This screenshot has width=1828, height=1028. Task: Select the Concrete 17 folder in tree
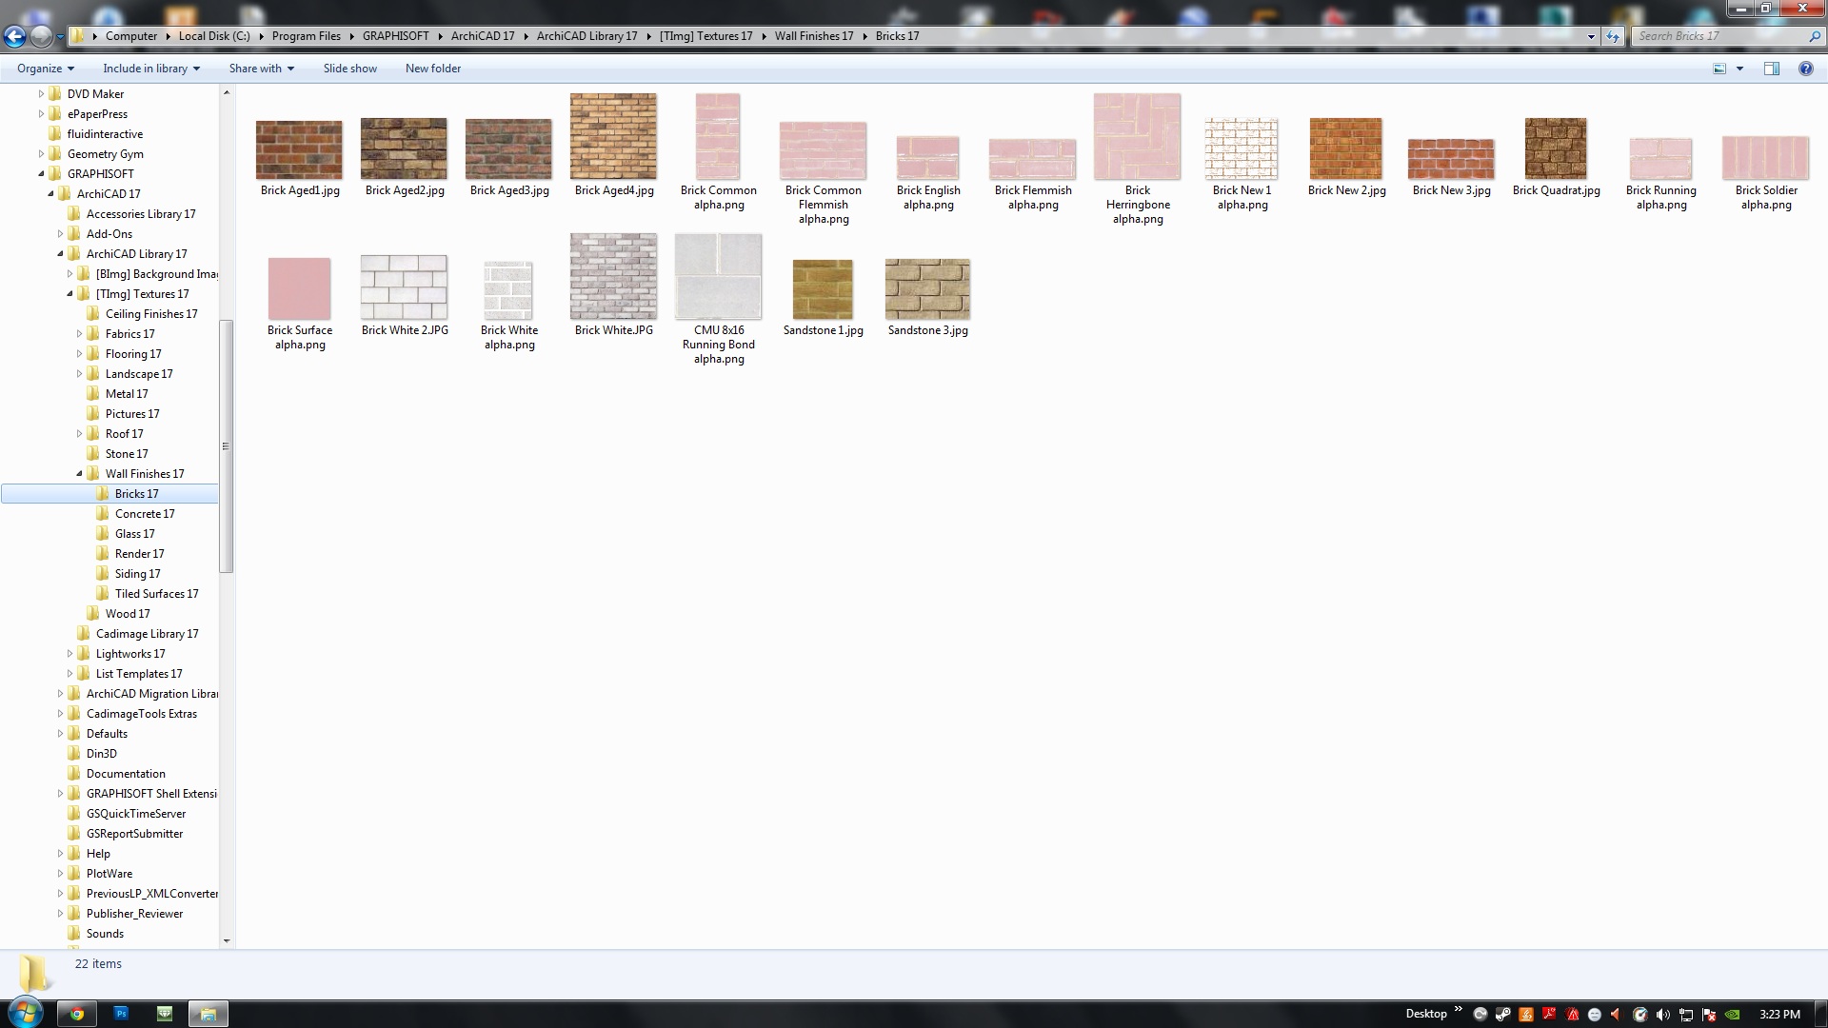(144, 514)
